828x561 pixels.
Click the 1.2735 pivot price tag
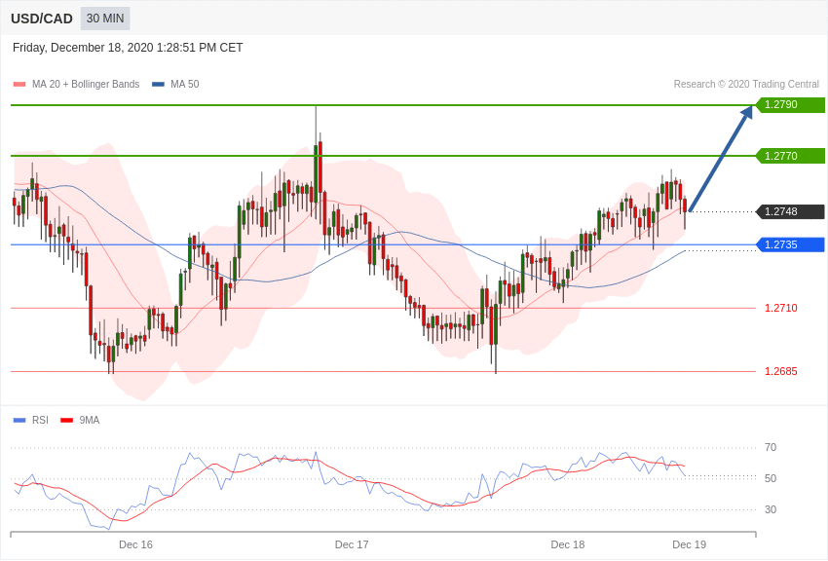790,244
